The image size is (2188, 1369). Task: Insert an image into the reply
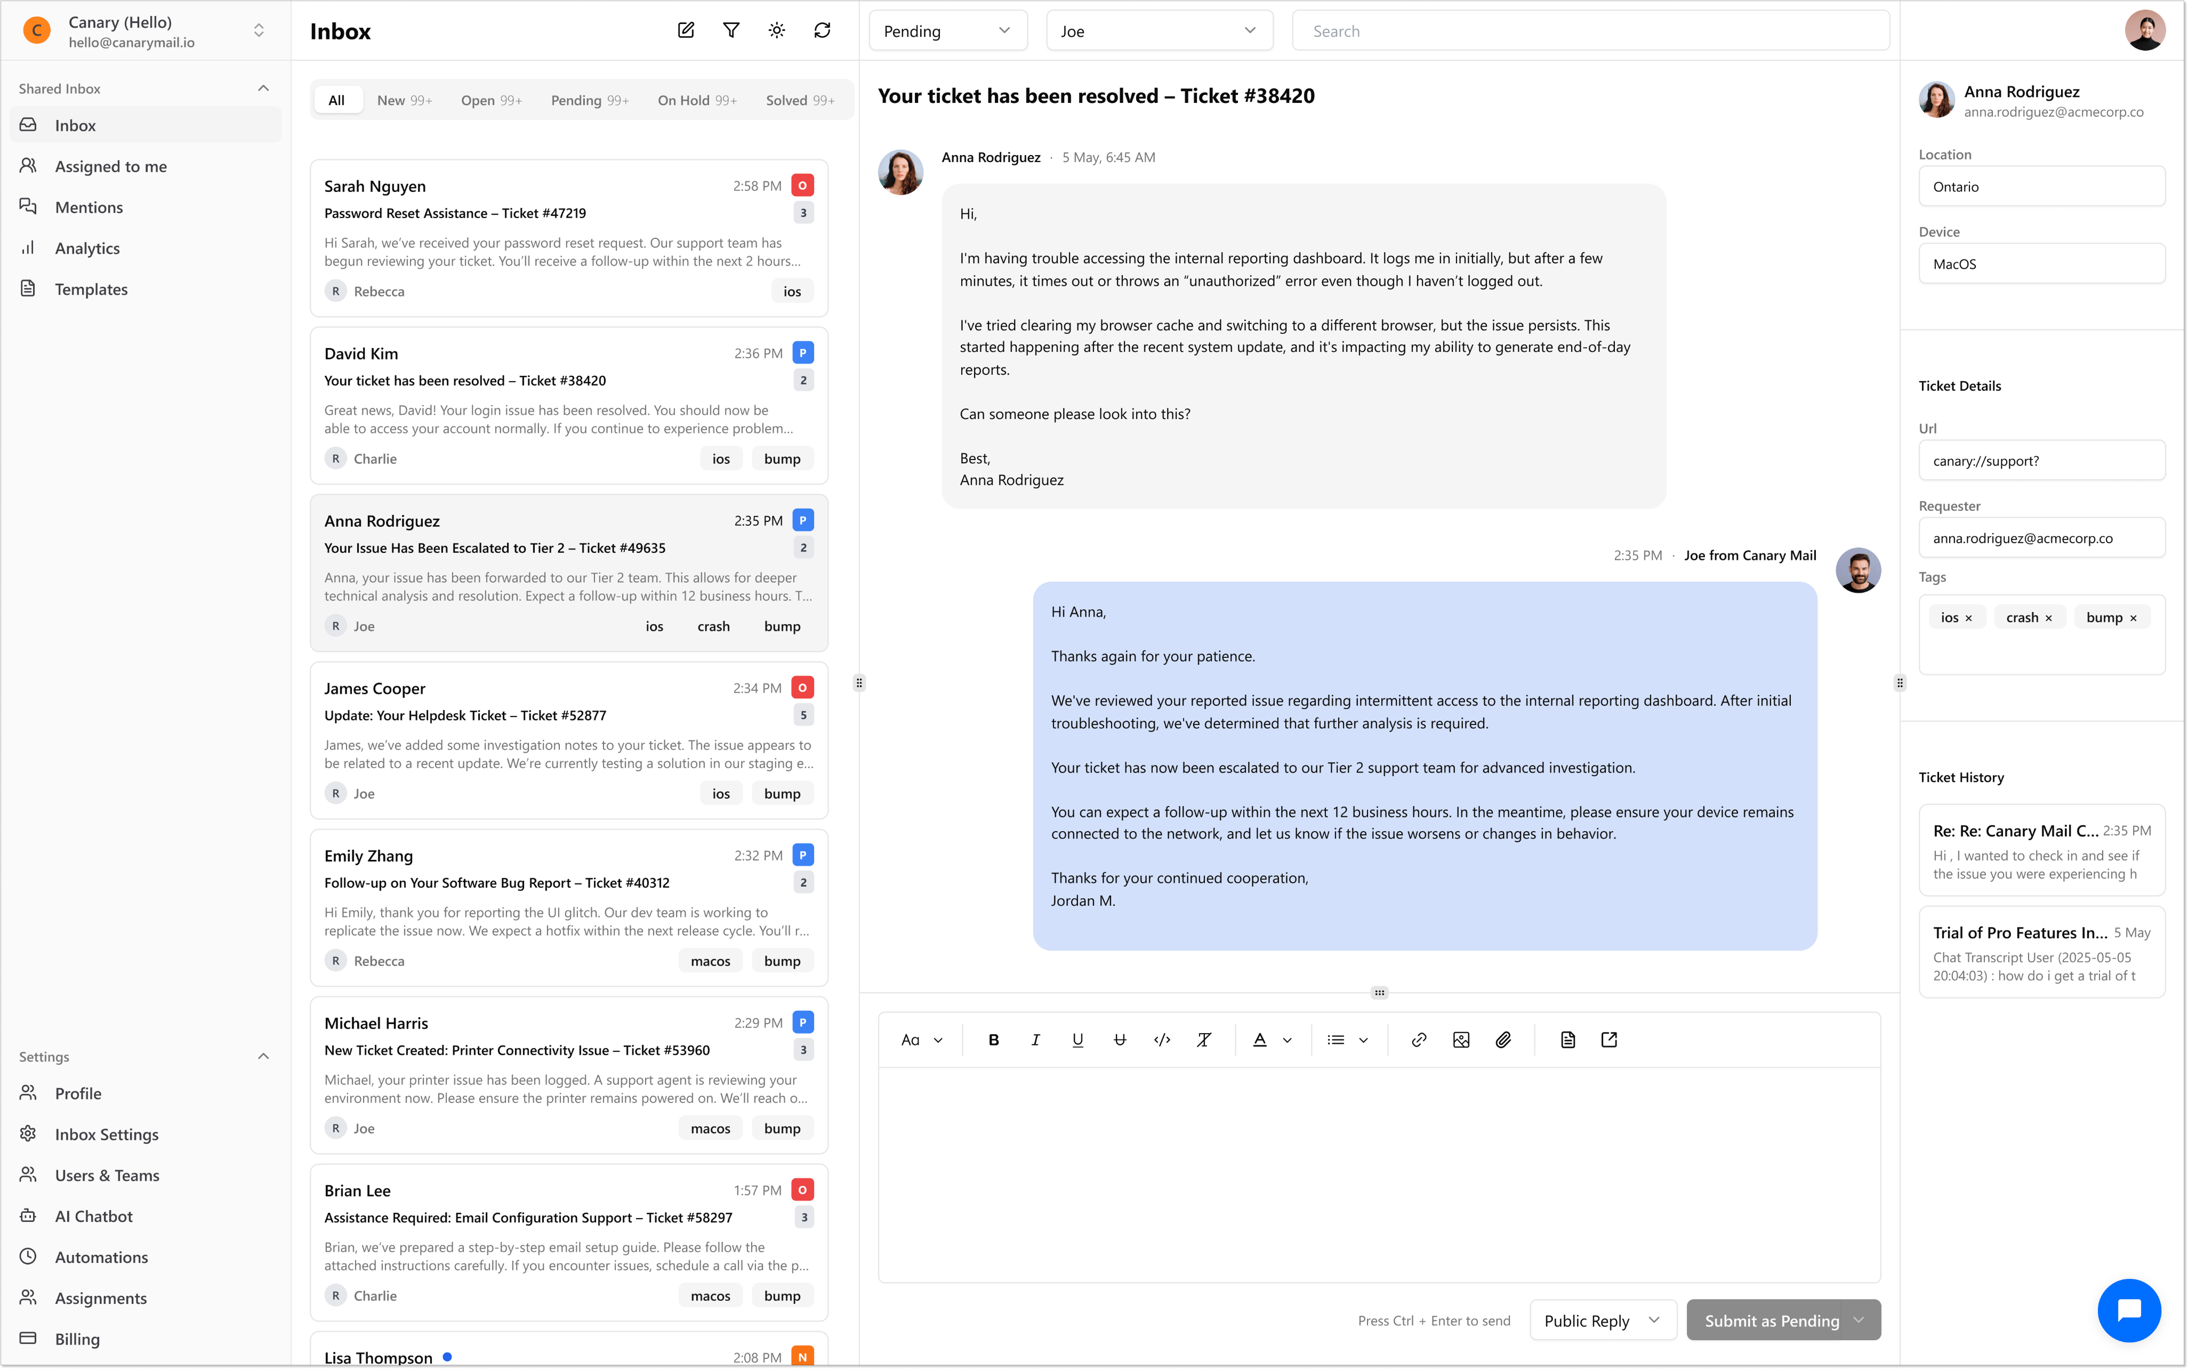1461,1040
